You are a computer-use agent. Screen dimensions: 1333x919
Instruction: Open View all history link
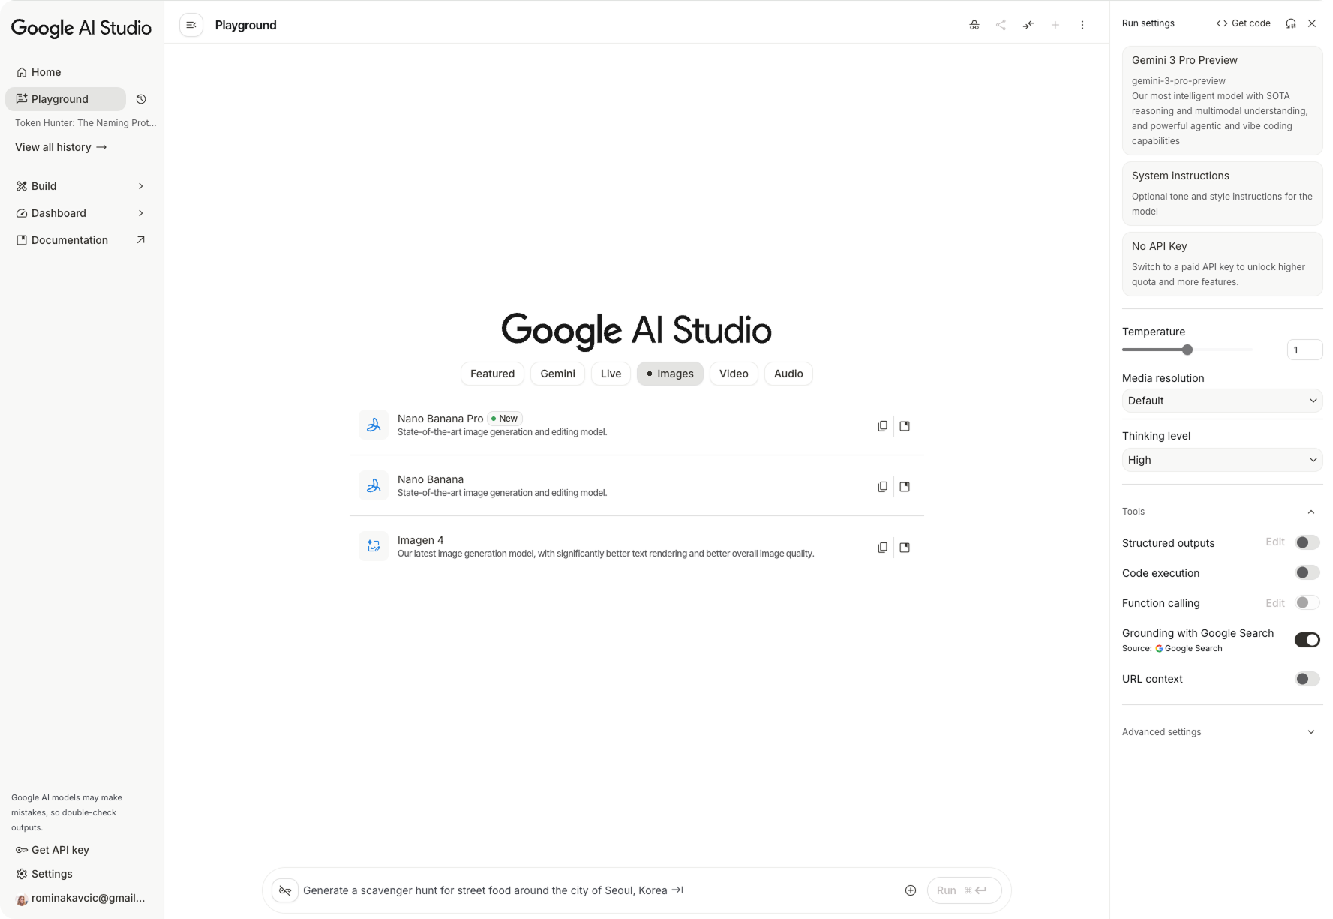pos(61,147)
